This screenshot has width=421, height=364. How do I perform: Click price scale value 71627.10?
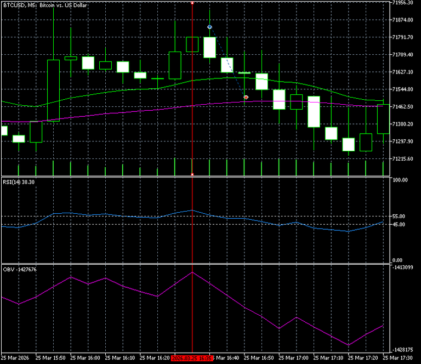pos(402,72)
